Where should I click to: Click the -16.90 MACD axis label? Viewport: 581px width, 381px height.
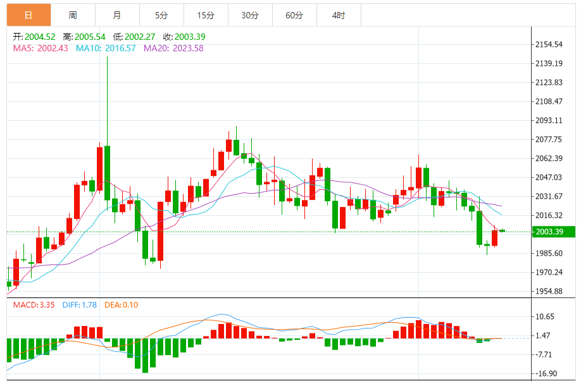pos(546,373)
